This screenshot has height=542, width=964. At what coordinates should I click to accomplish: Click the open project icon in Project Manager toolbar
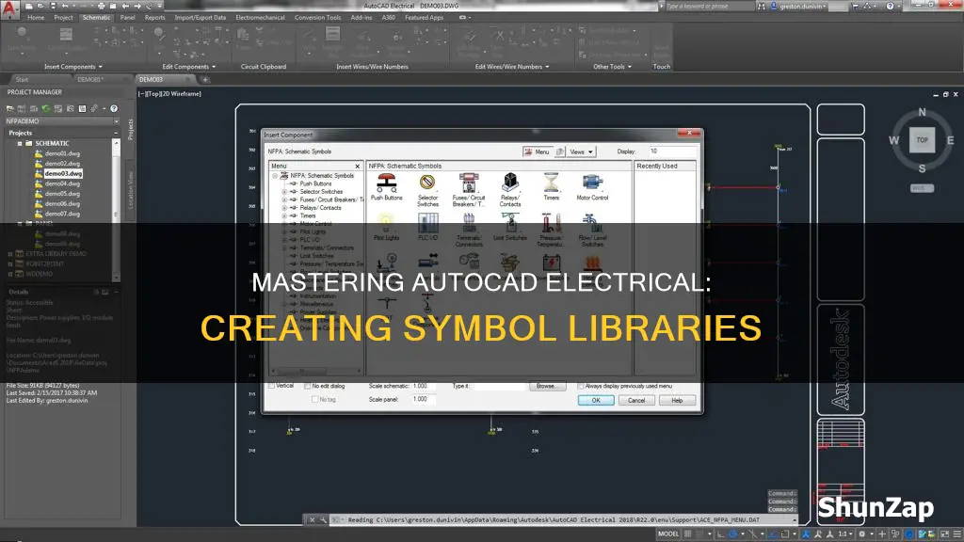click(x=10, y=109)
